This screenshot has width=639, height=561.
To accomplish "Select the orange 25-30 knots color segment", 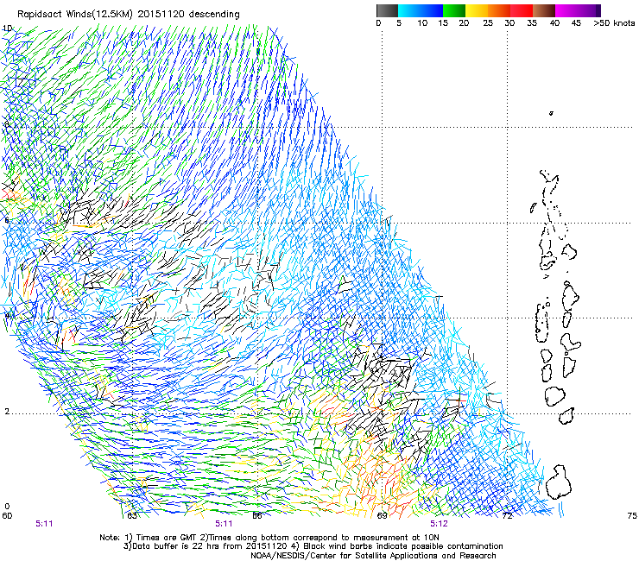I will pyautogui.click(x=499, y=10).
